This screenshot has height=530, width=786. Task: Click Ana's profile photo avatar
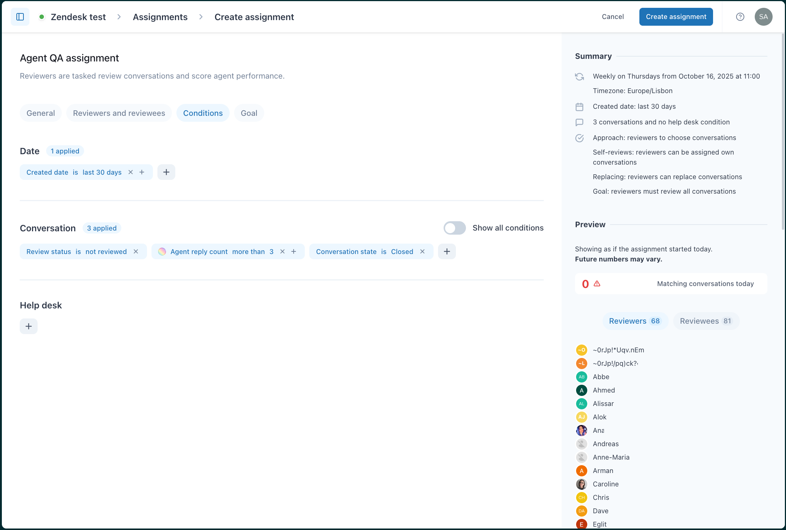click(x=582, y=431)
